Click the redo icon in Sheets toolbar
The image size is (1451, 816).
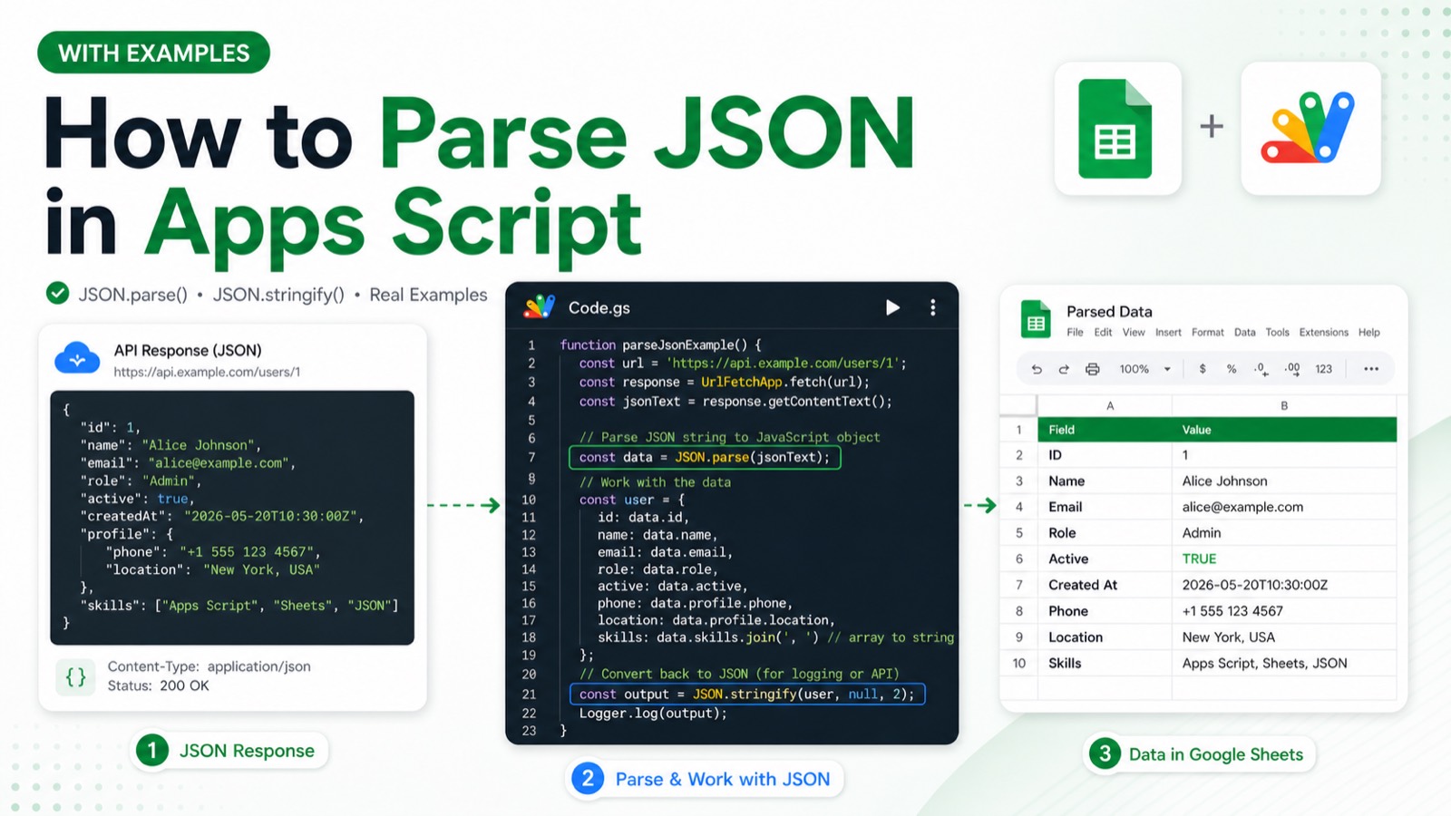[1064, 369]
